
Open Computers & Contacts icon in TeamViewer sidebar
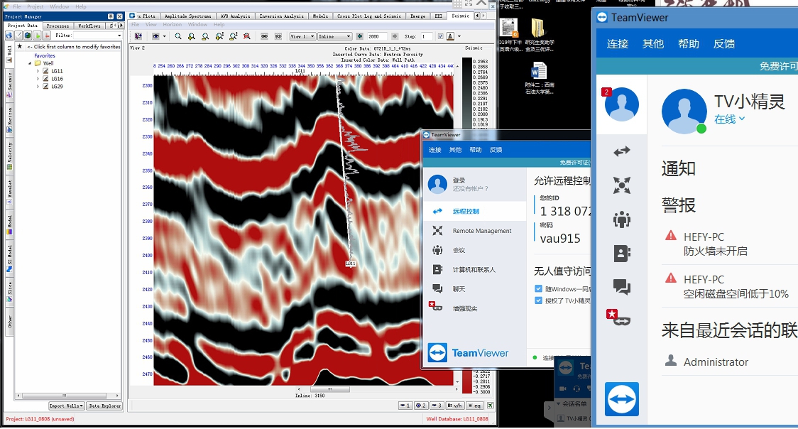pyautogui.click(x=622, y=254)
